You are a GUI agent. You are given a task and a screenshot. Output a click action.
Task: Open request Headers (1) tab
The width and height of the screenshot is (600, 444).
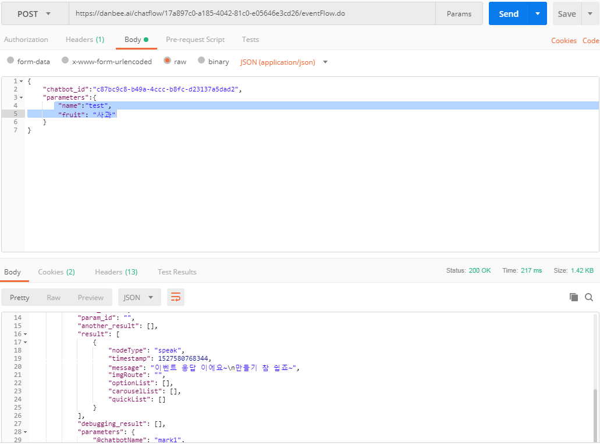tap(85, 40)
